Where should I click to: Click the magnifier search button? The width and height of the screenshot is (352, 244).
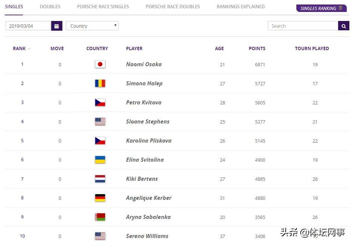click(x=343, y=26)
